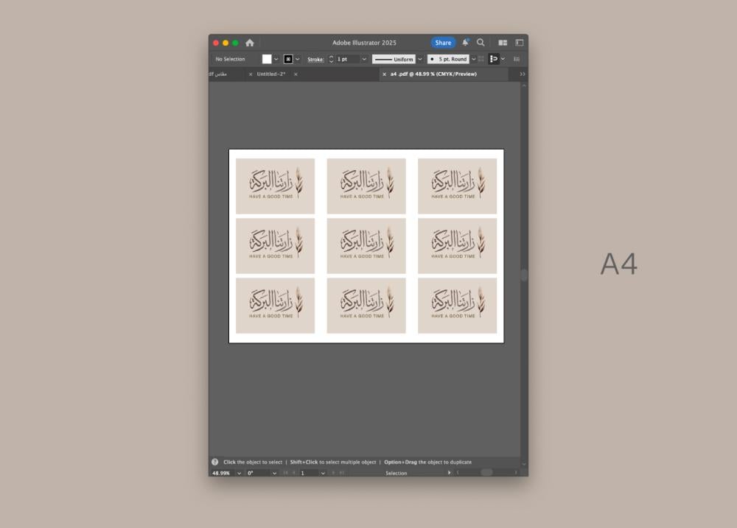This screenshot has width=737, height=528.
Task: Click the workspace switcher icon
Action: click(x=519, y=43)
